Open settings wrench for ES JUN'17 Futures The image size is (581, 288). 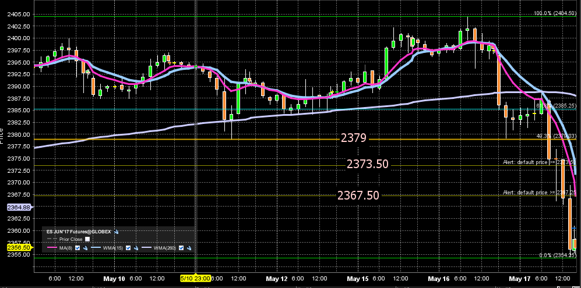pos(116,232)
